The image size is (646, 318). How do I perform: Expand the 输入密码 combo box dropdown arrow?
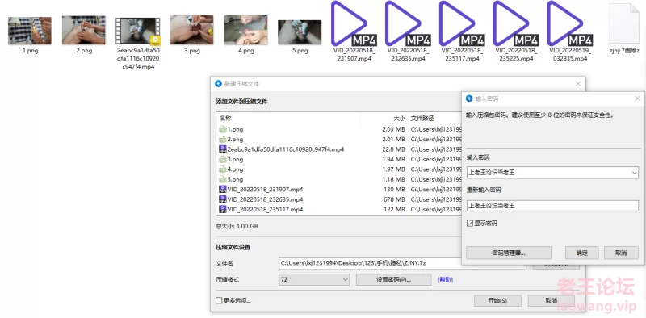tap(634, 173)
